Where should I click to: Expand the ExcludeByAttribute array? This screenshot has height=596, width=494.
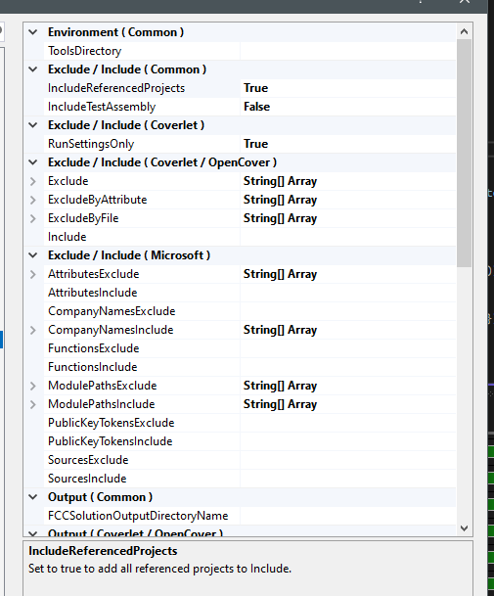(33, 200)
